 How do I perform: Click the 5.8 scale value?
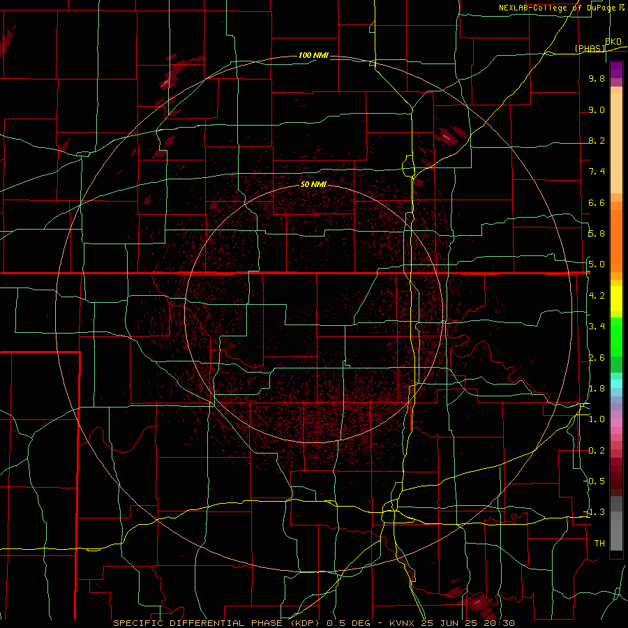pyautogui.click(x=597, y=234)
